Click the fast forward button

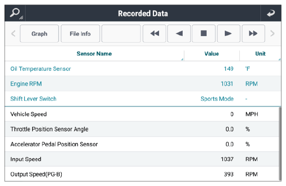pos(253,33)
